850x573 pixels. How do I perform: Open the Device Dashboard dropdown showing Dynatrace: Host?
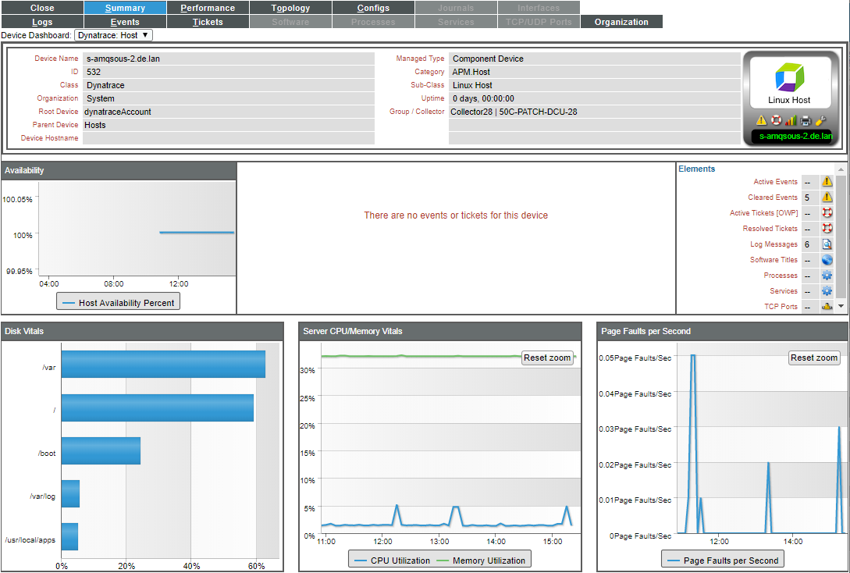(x=115, y=35)
